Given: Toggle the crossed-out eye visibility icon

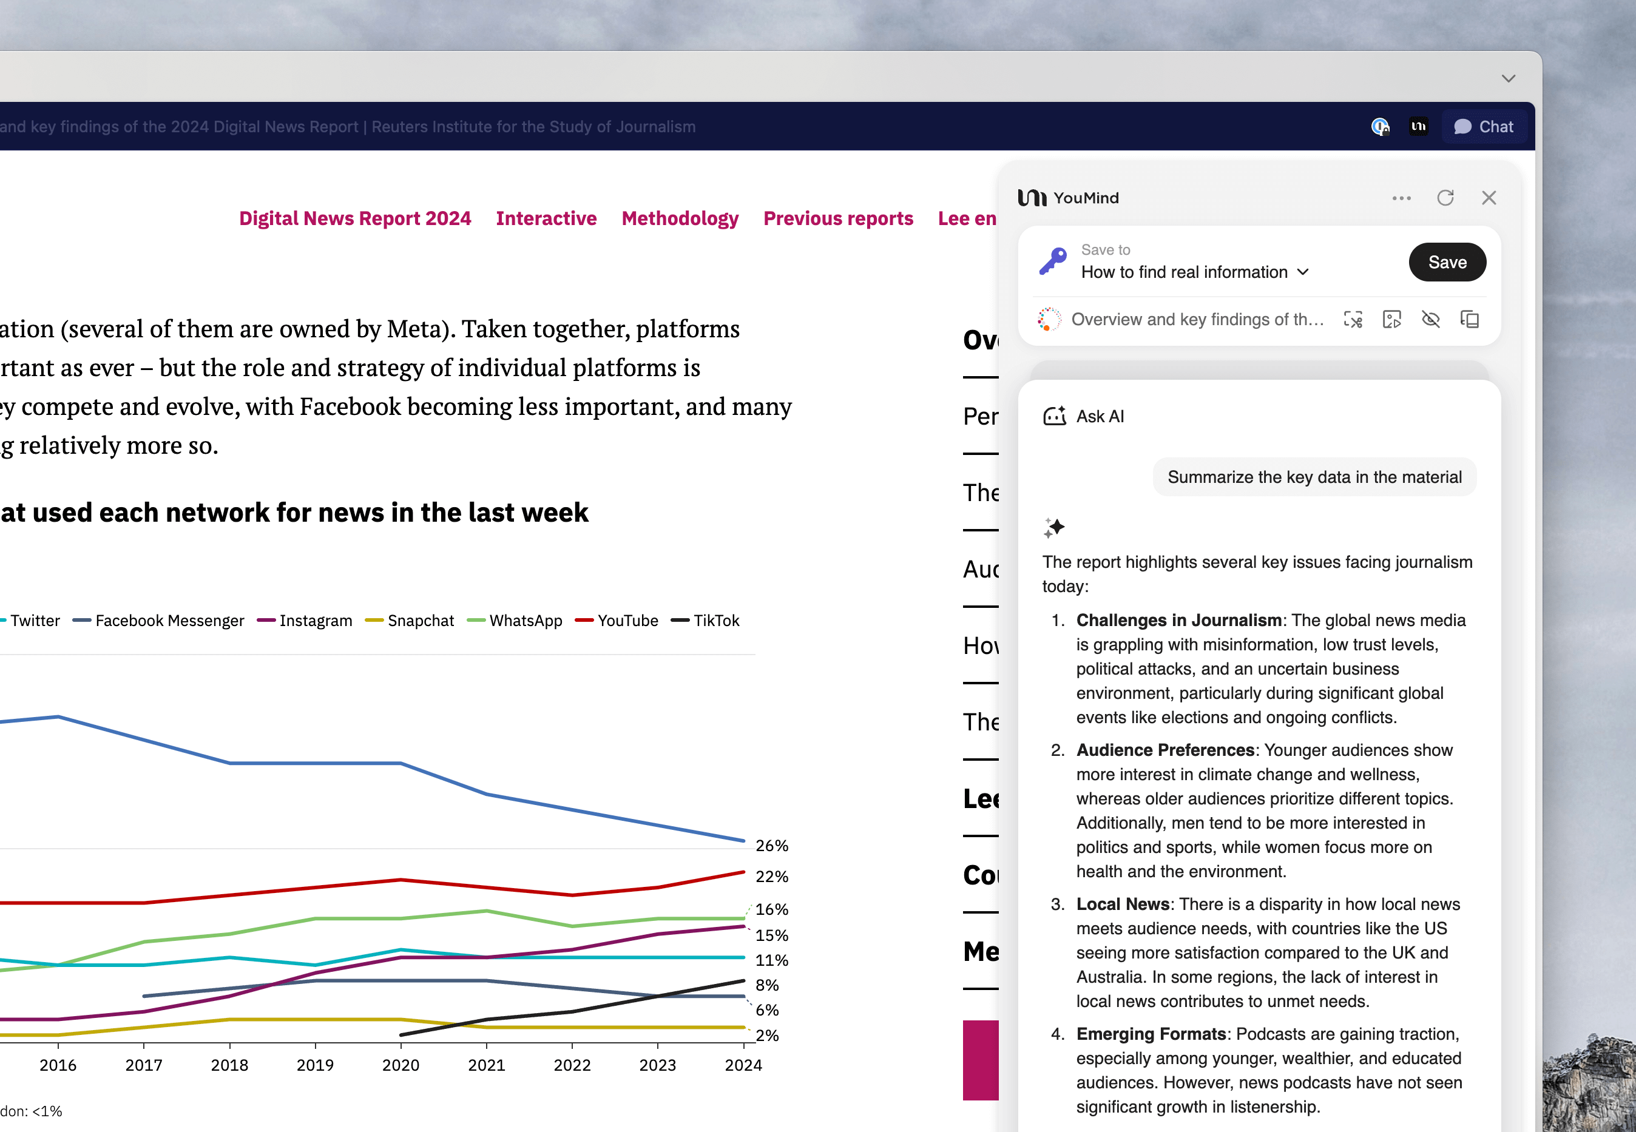Looking at the screenshot, I should click(1430, 320).
